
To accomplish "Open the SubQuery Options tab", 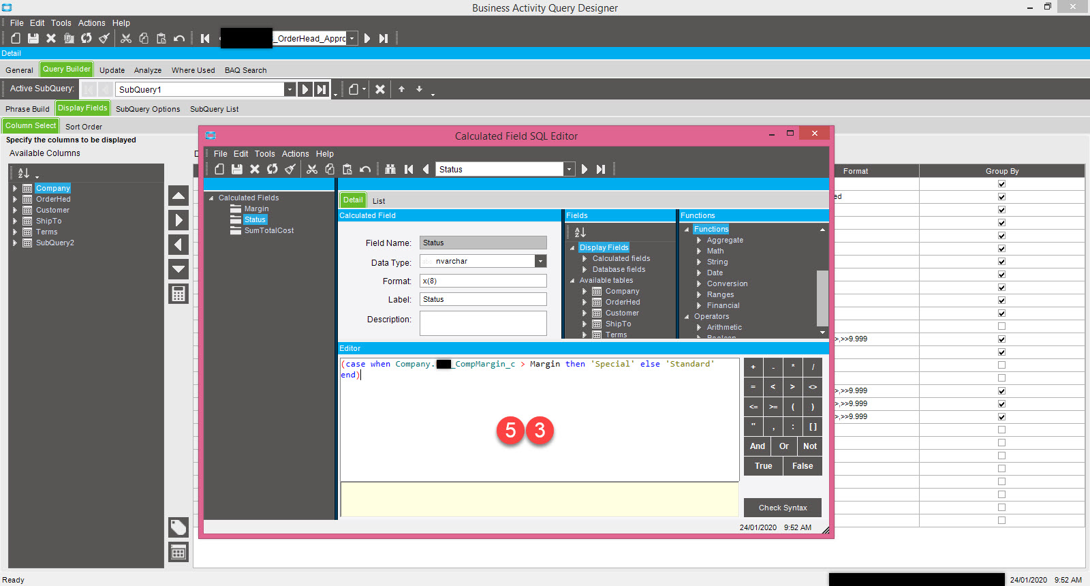I will 148,109.
